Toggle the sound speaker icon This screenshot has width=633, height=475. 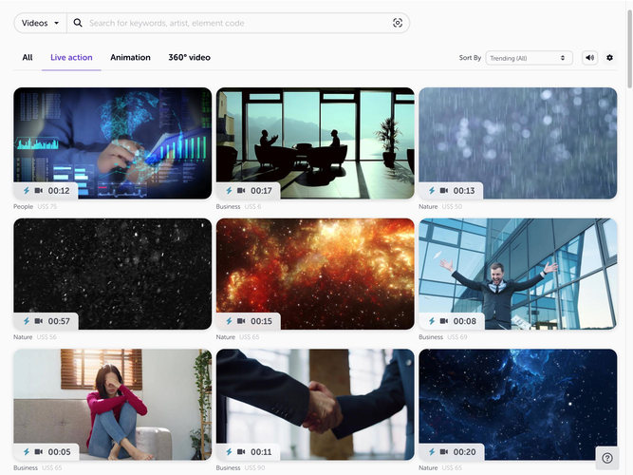pyautogui.click(x=590, y=58)
